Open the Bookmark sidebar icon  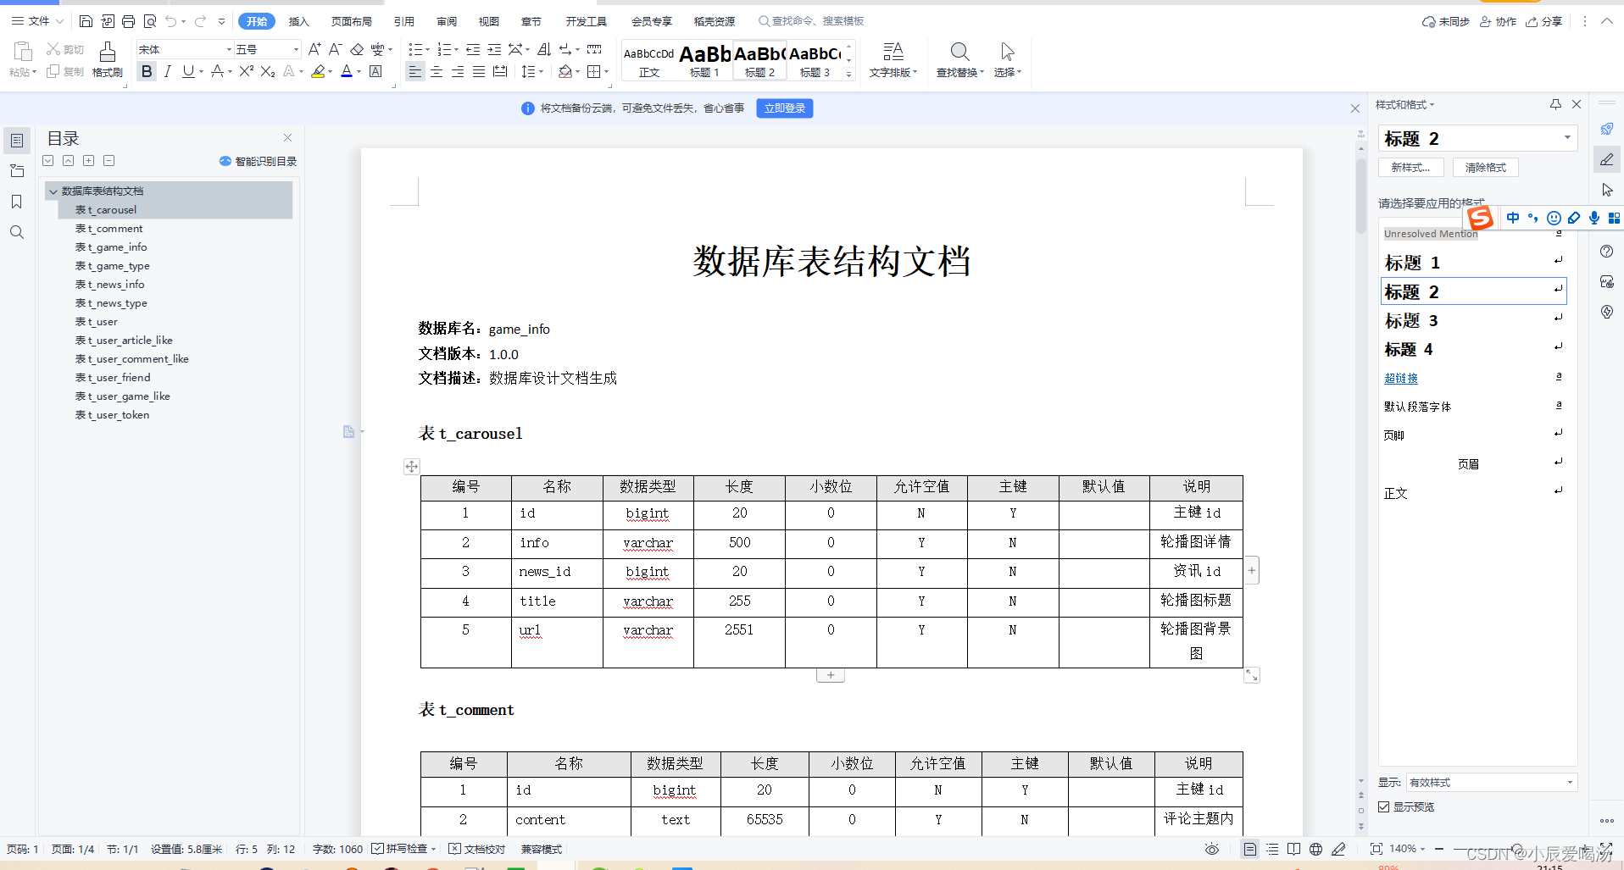tap(16, 202)
